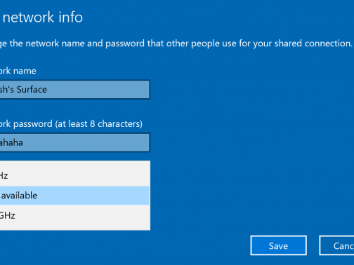Click the 'shared connection' text in the description

pos(313,44)
